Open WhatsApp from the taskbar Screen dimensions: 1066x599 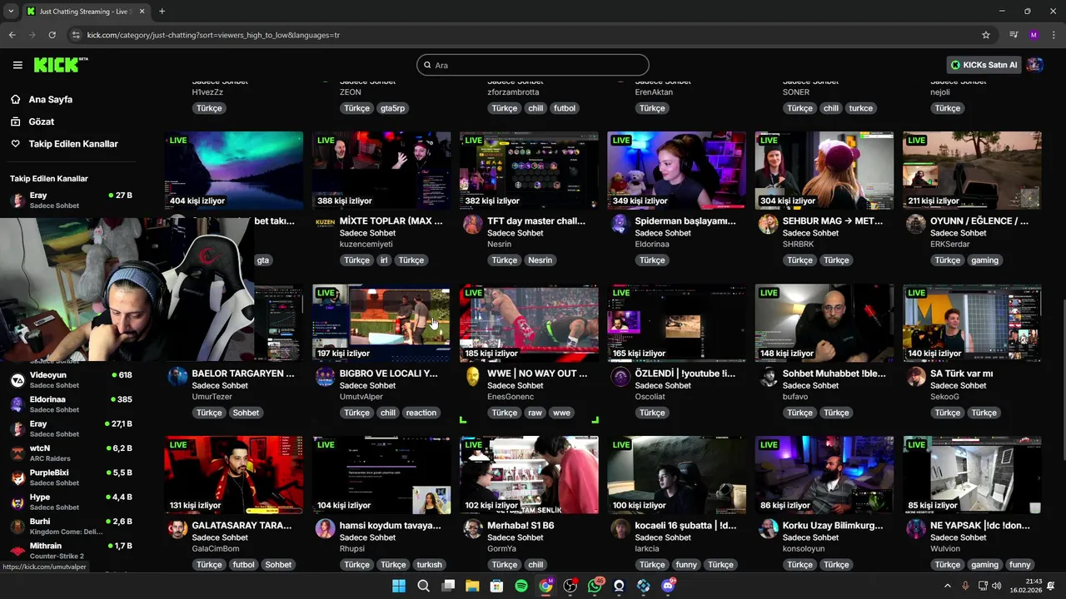tap(595, 586)
